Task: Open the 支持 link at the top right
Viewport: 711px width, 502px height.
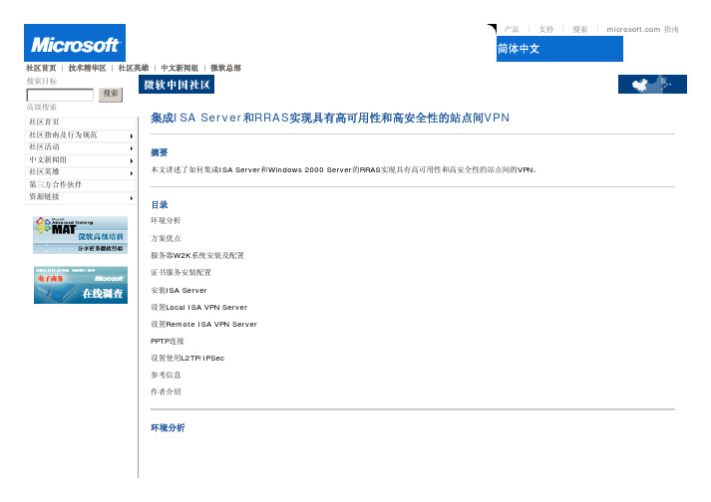Action: [x=545, y=30]
